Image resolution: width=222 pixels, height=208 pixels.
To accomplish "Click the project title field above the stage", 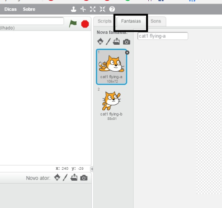I will (x=32, y=21).
